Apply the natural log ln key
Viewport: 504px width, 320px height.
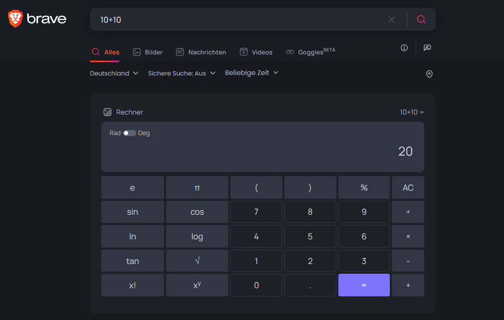coord(133,236)
